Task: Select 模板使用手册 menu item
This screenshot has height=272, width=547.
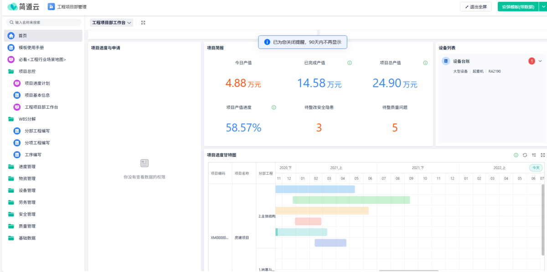Action: (x=31, y=47)
